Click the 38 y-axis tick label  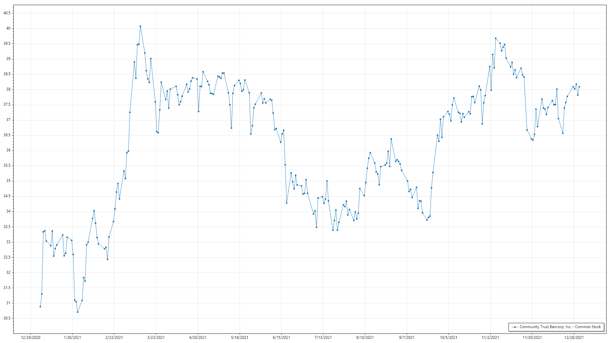coord(8,90)
